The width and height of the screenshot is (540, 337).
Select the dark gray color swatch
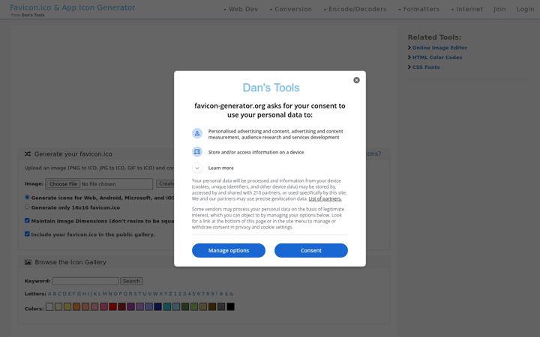[221, 306]
